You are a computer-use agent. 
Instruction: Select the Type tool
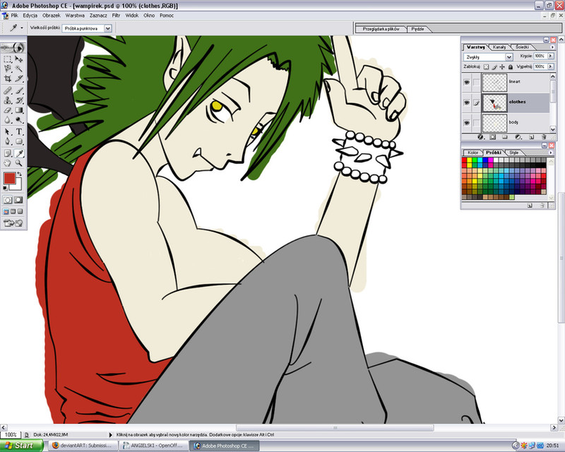(x=19, y=132)
